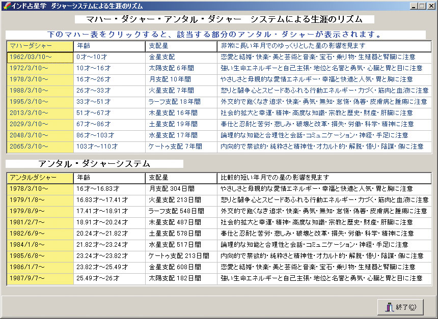Click the 木星支配 16年間 cell
Screen dimensions: 438x319
tap(181, 113)
